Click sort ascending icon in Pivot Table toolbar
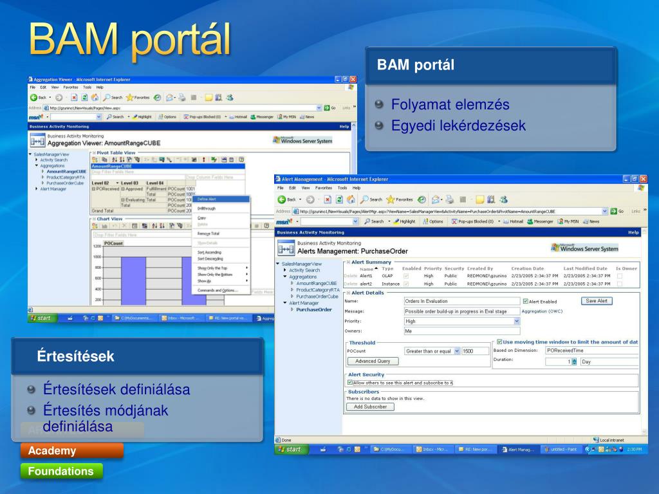659x494 pixels. tap(115, 160)
